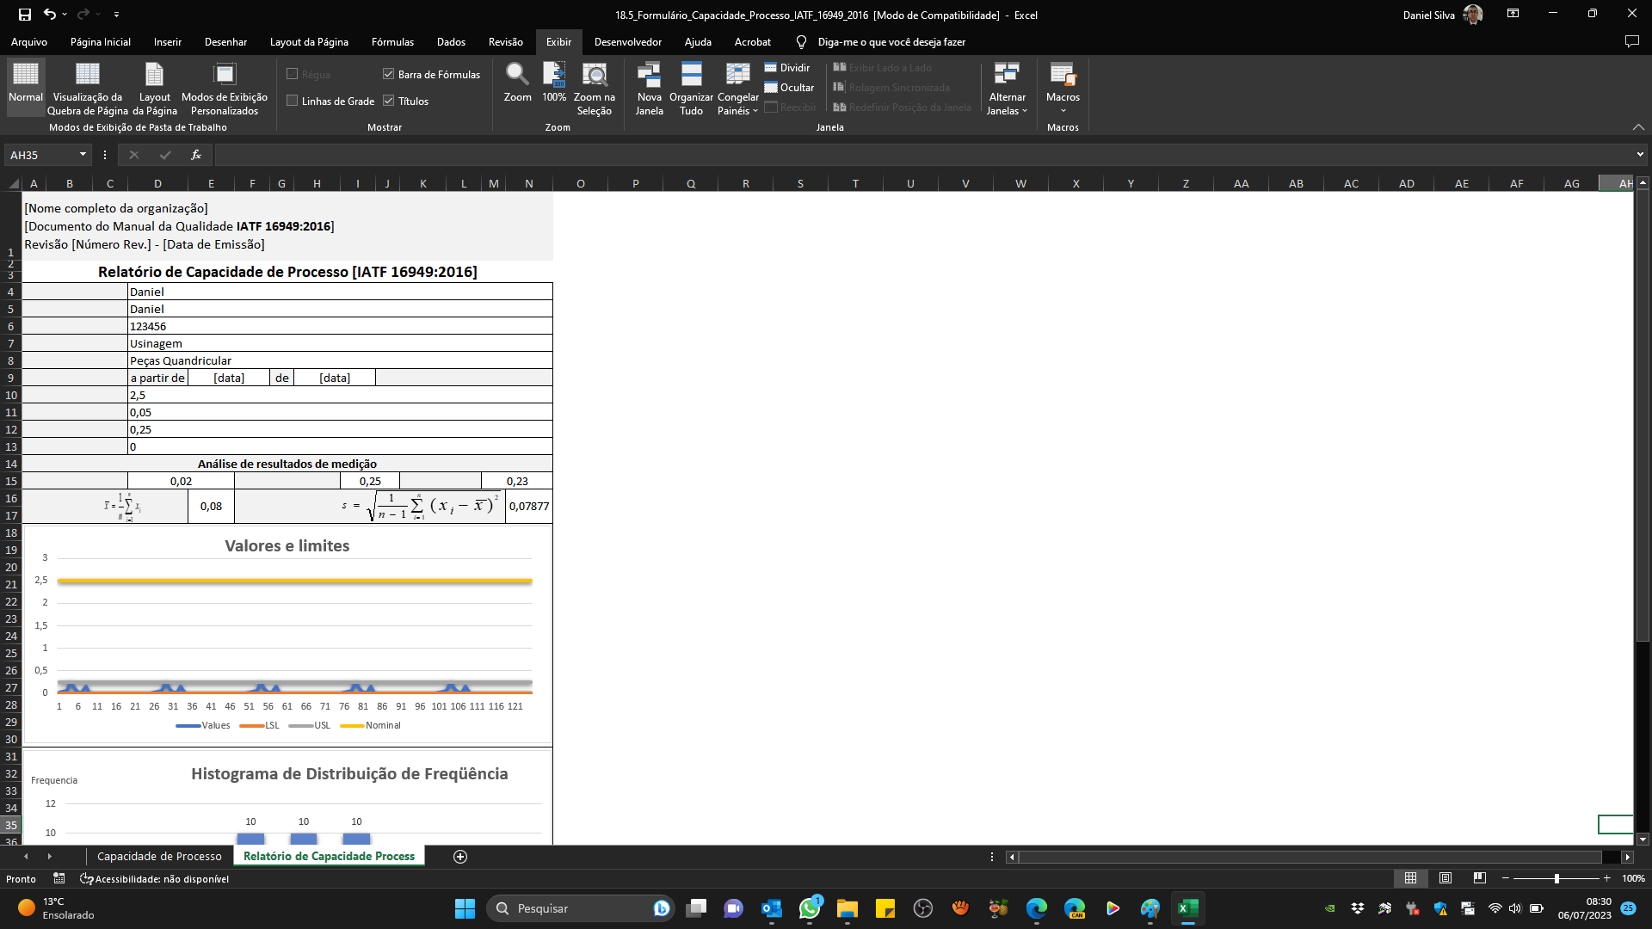This screenshot has width=1652, height=929.
Task: Open the Macros dropdown menu
Action: [1063, 86]
